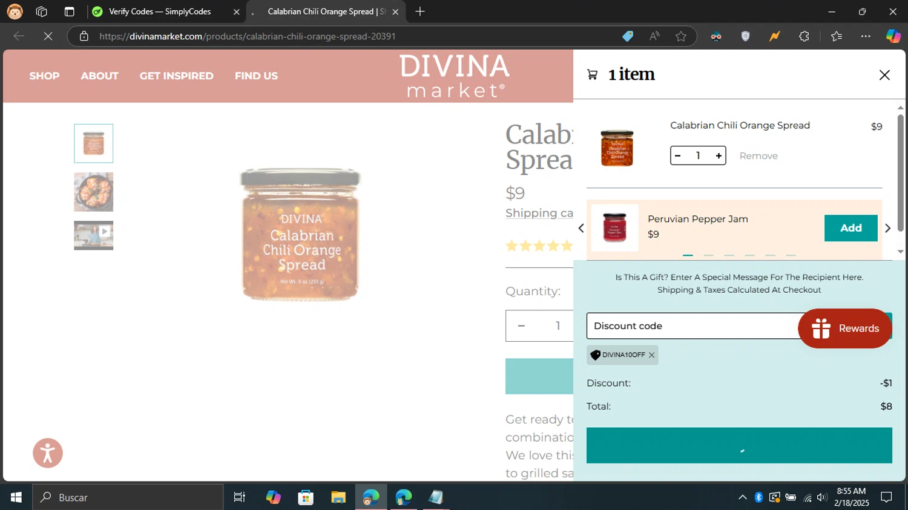Open the FIND US menu
The image size is (908, 510).
(x=256, y=76)
